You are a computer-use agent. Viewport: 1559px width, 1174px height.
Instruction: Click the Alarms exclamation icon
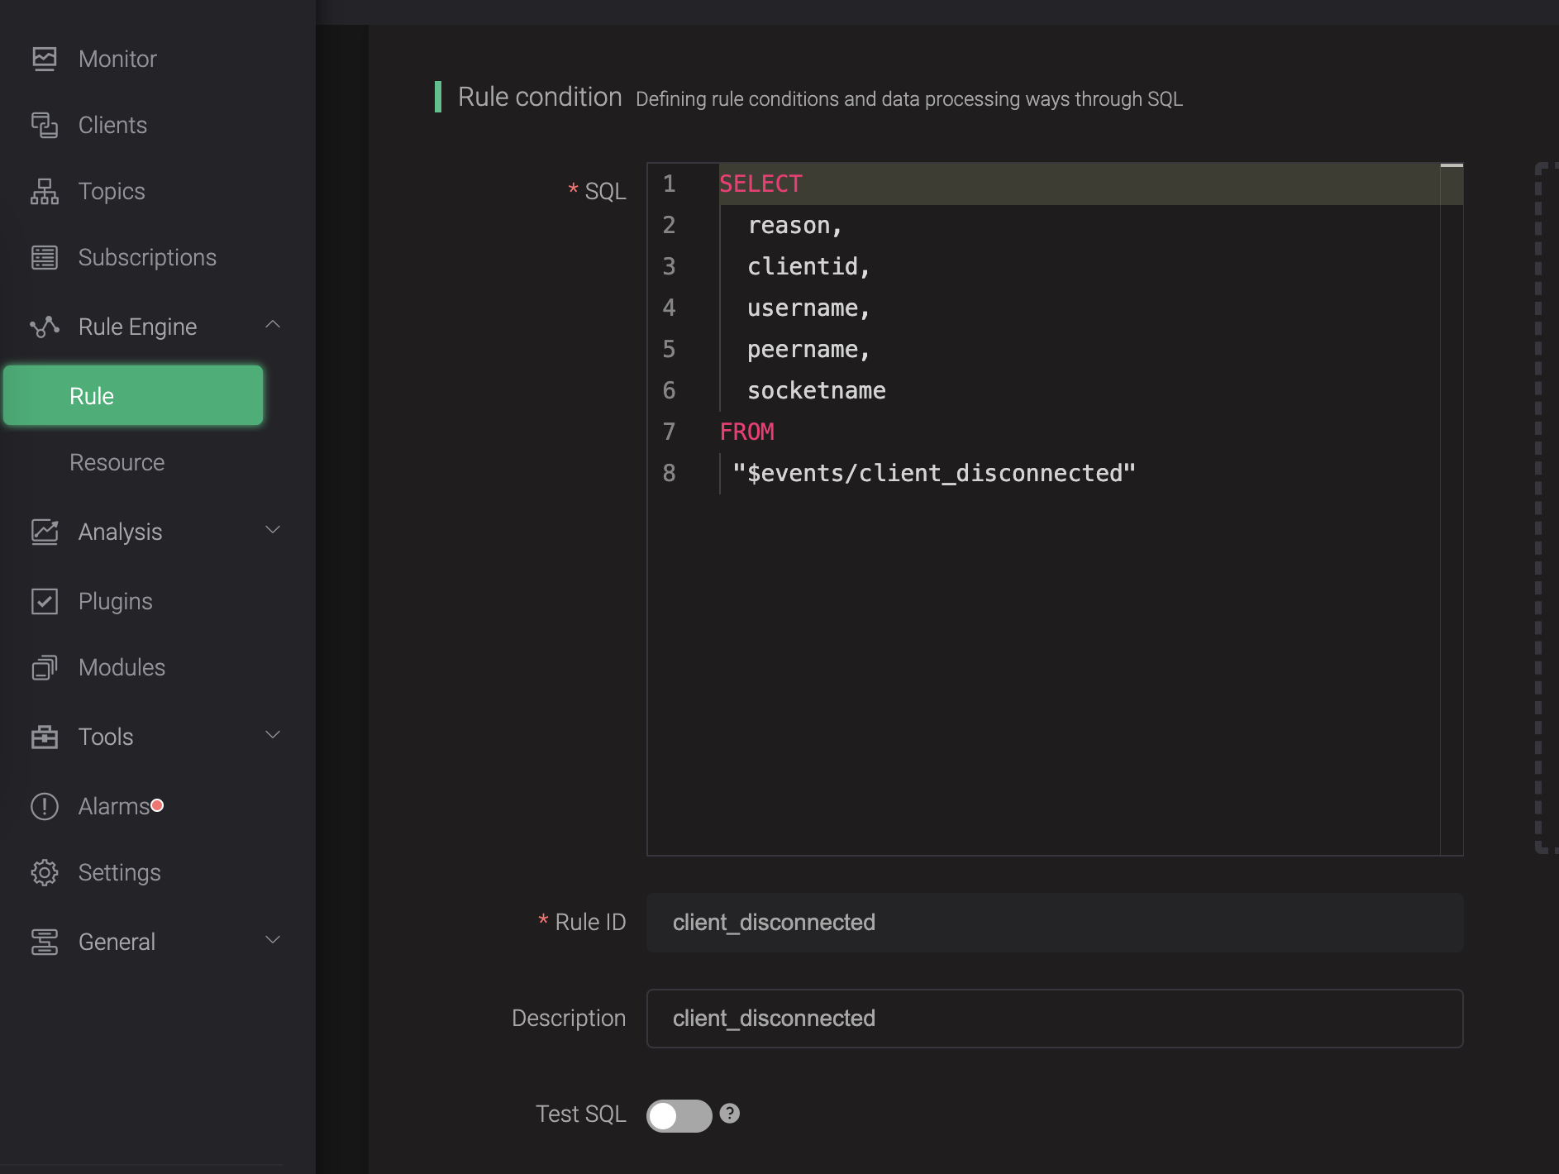45,806
